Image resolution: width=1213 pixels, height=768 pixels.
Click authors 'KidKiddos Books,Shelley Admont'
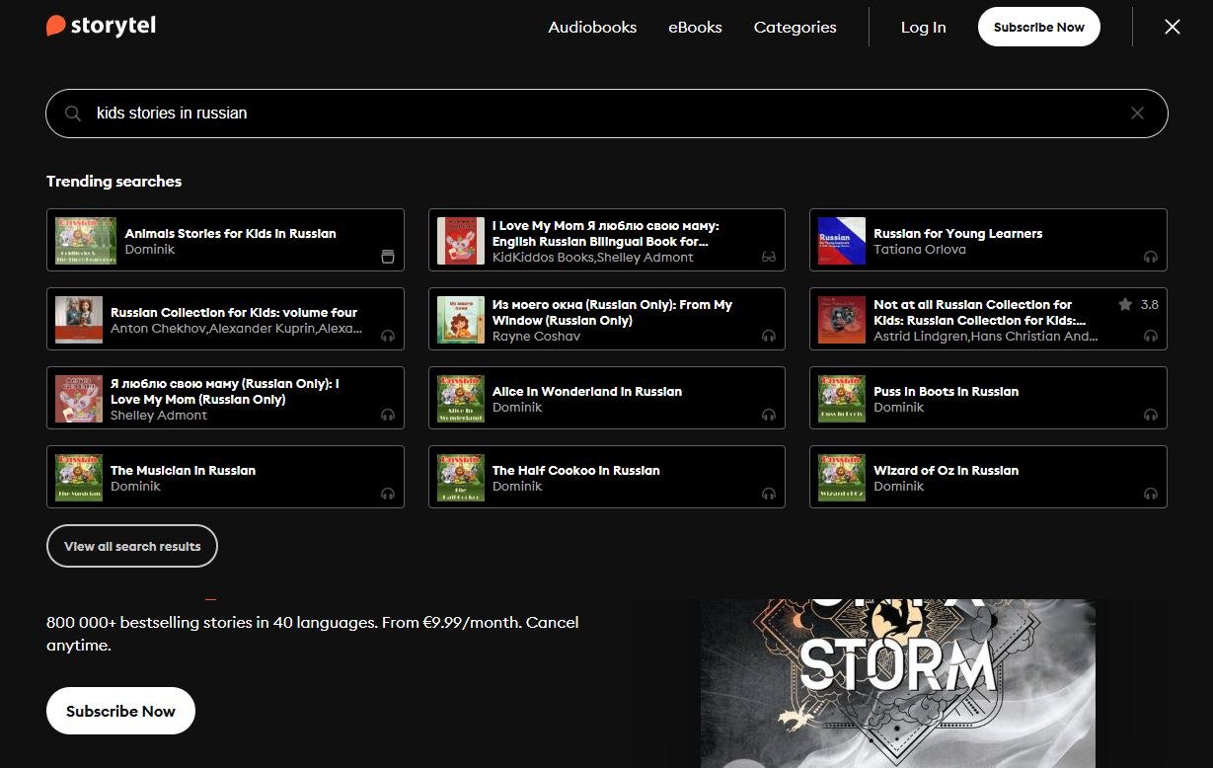(x=593, y=258)
